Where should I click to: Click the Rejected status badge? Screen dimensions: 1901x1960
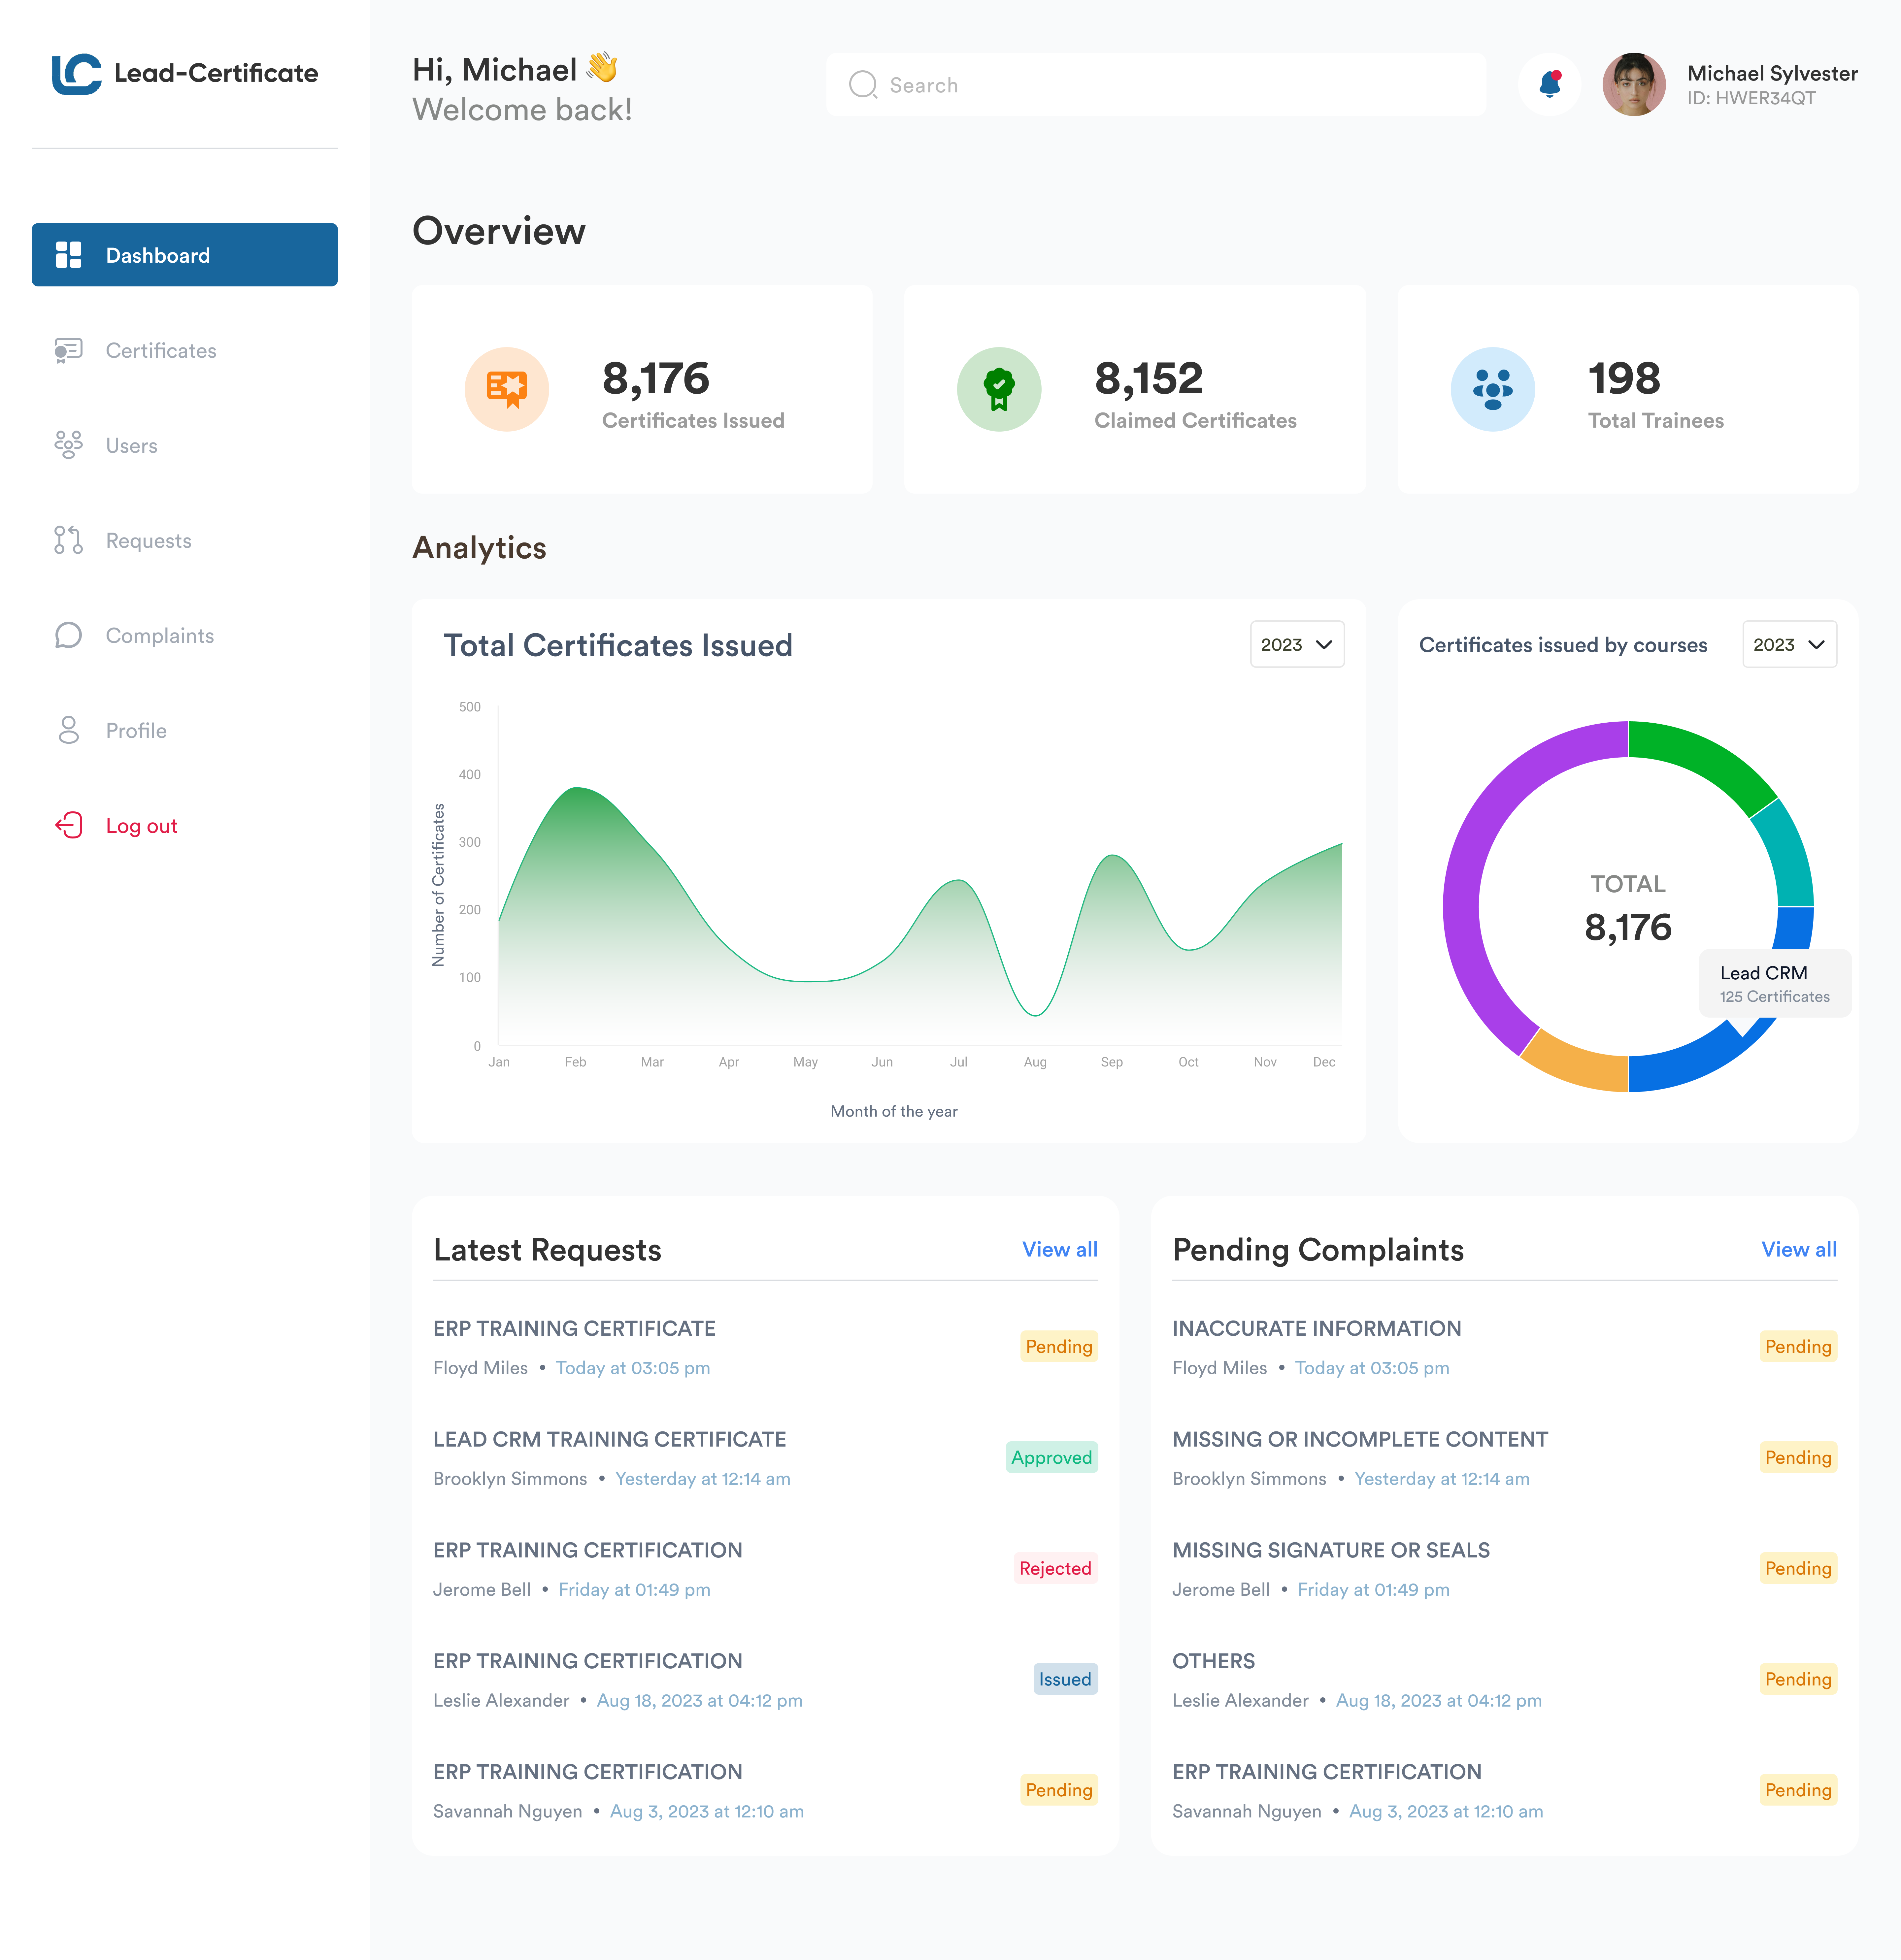1056,1568
